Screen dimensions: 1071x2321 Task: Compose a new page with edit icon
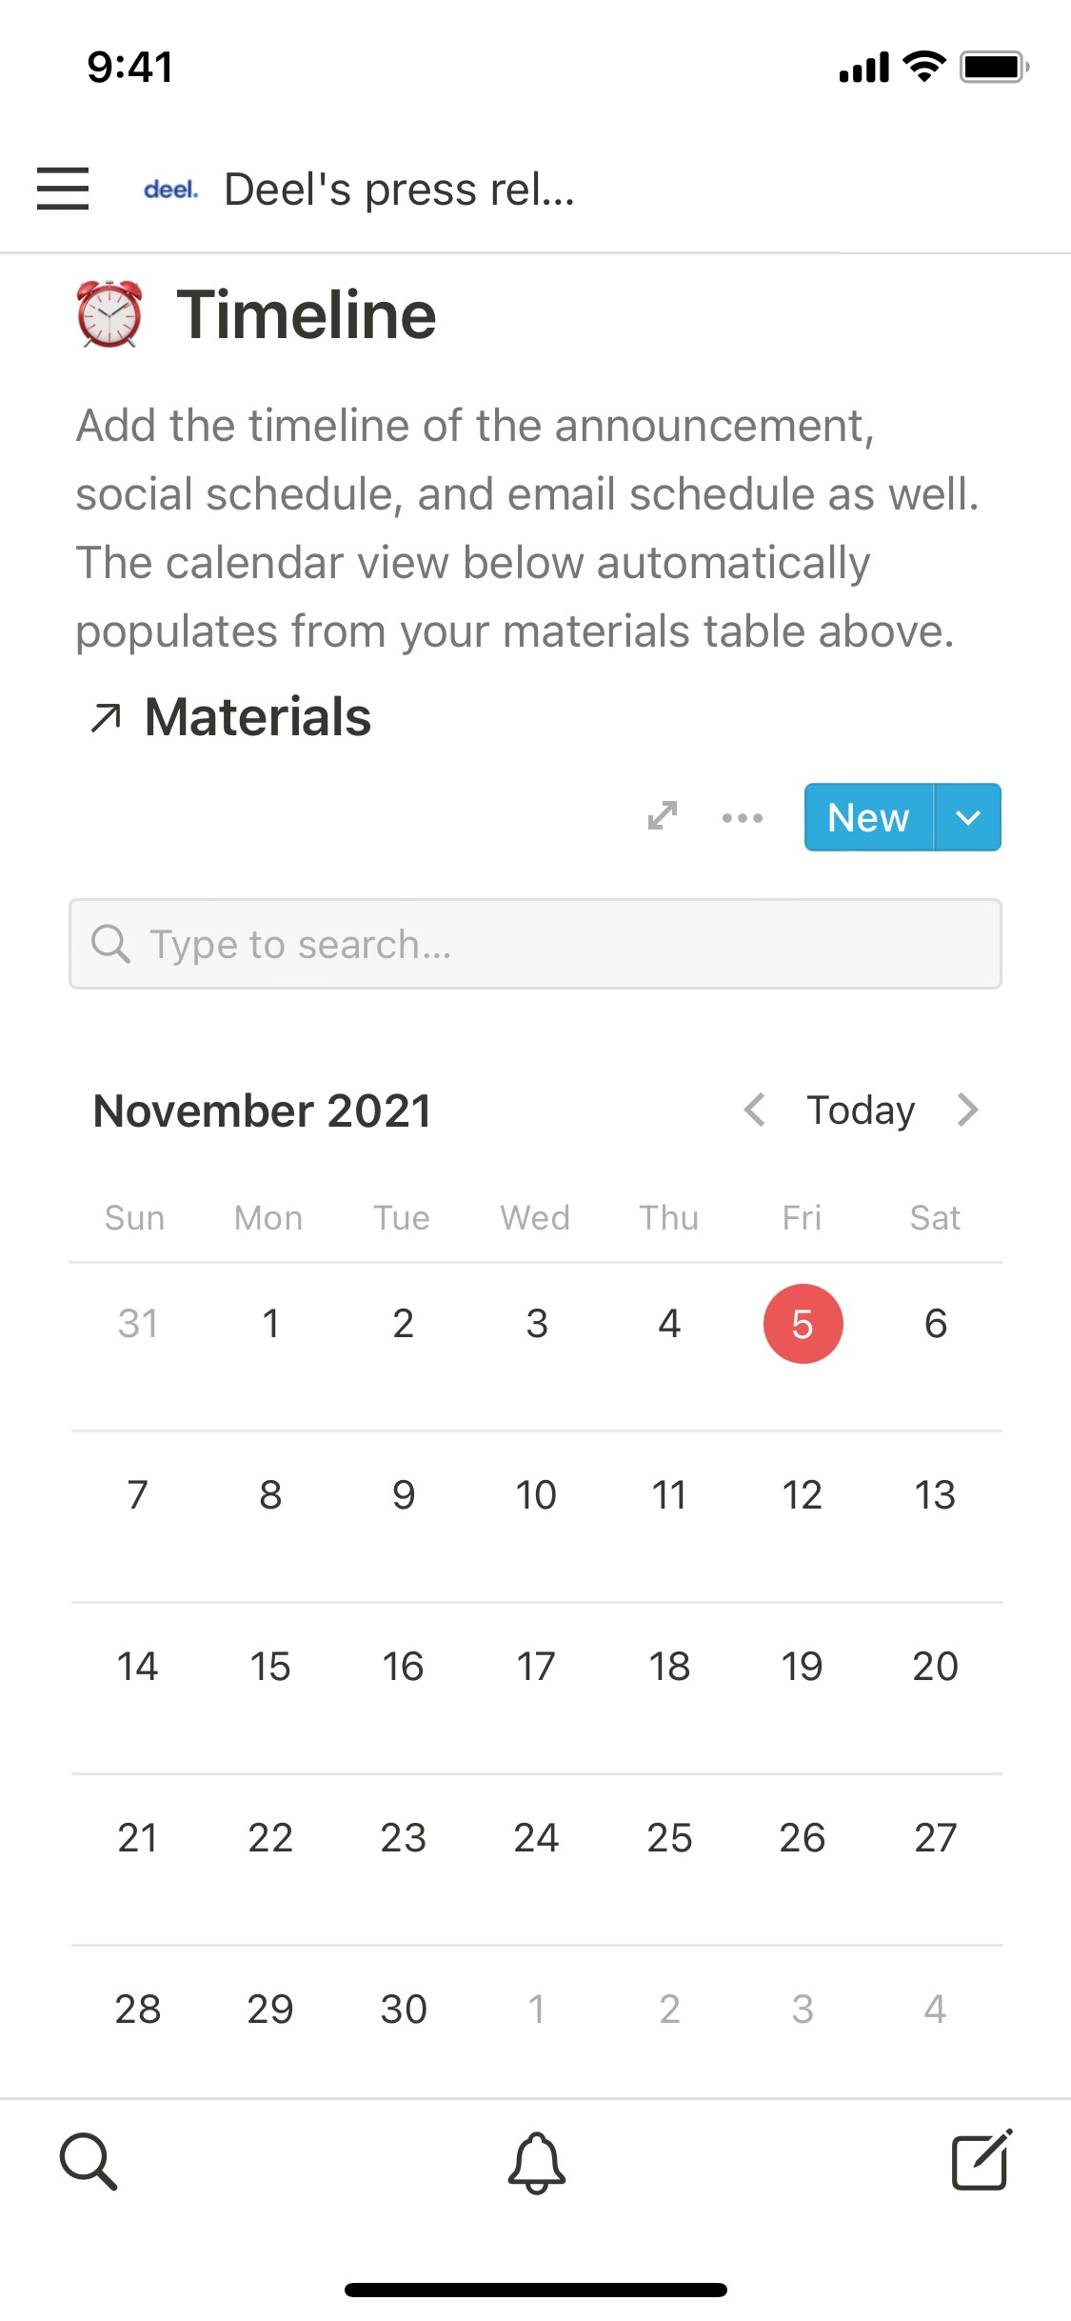point(981,2162)
